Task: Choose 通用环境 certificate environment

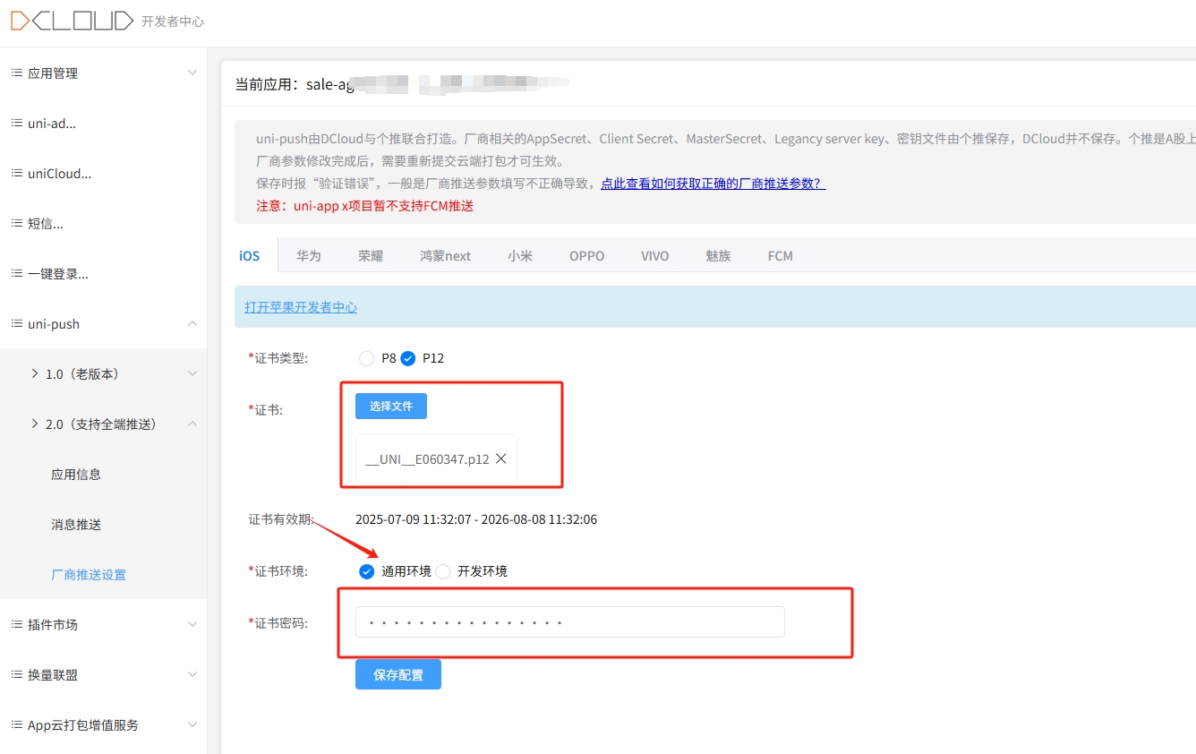Action: [x=366, y=571]
